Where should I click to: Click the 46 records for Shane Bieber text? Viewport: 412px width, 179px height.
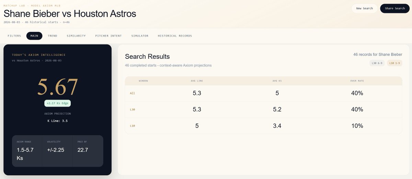[x=378, y=54]
